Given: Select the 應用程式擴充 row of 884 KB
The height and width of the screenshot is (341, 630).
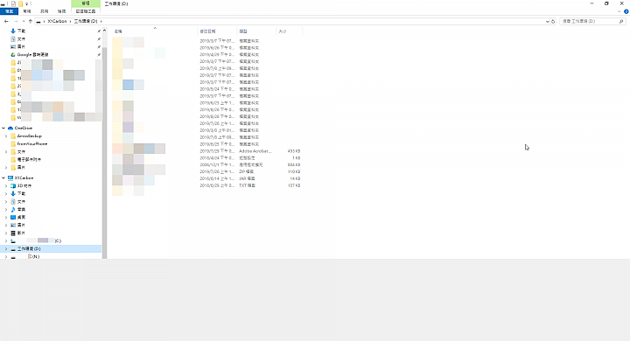Looking at the screenshot, I should point(206,165).
